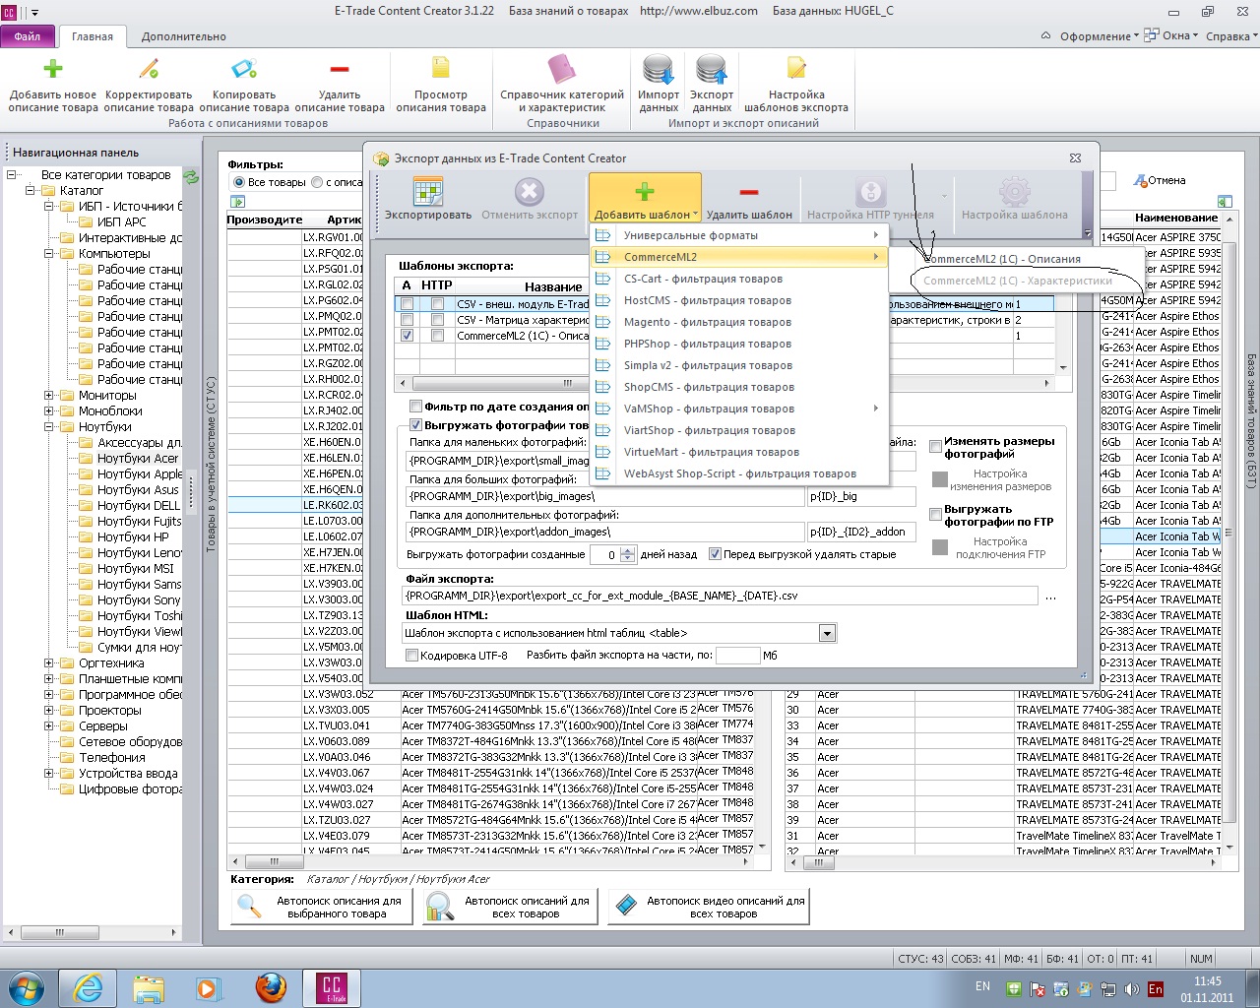Expand the Оргтехника tree node
Viewport: 1260px width, 1008px height.
coord(49,663)
